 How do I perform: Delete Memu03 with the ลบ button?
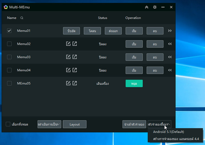(x=155, y=57)
